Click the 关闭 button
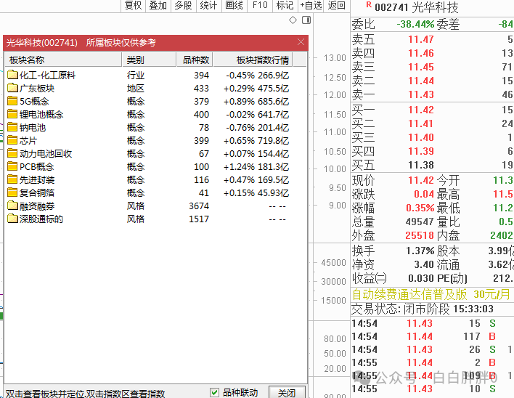514x398 pixels. [287, 392]
